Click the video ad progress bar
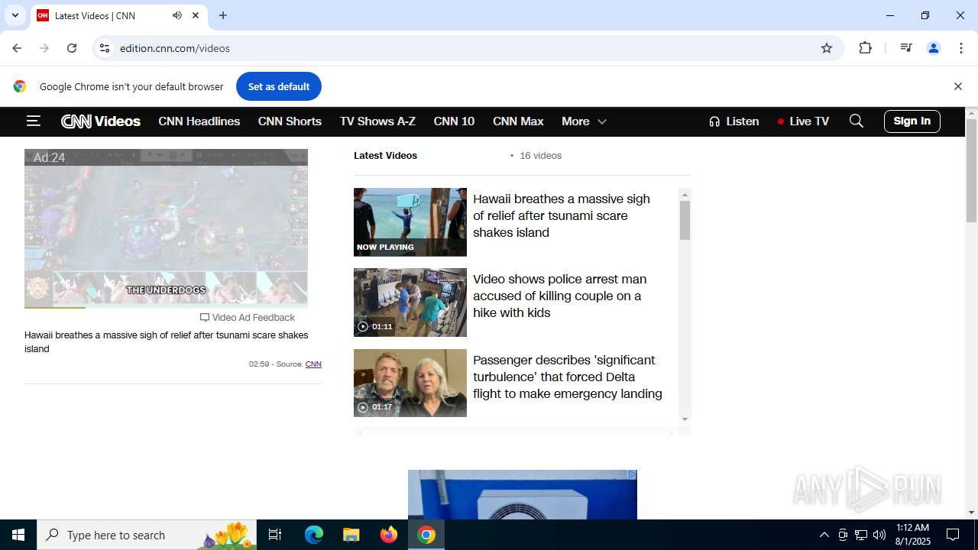978x550 pixels. pos(166,307)
